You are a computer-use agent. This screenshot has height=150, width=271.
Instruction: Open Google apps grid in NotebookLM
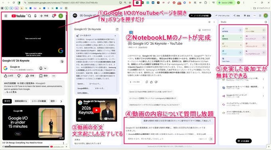point(260,16)
